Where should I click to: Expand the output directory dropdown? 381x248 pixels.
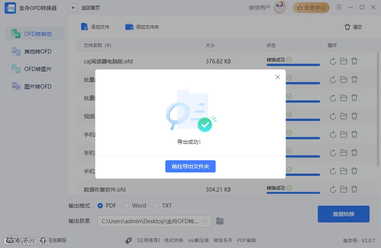[x=205, y=221]
